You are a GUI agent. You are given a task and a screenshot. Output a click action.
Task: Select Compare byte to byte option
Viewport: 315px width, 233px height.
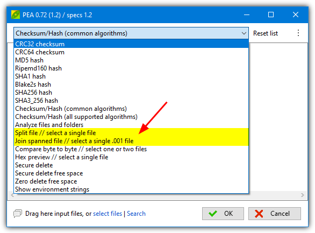click(131, 149)
